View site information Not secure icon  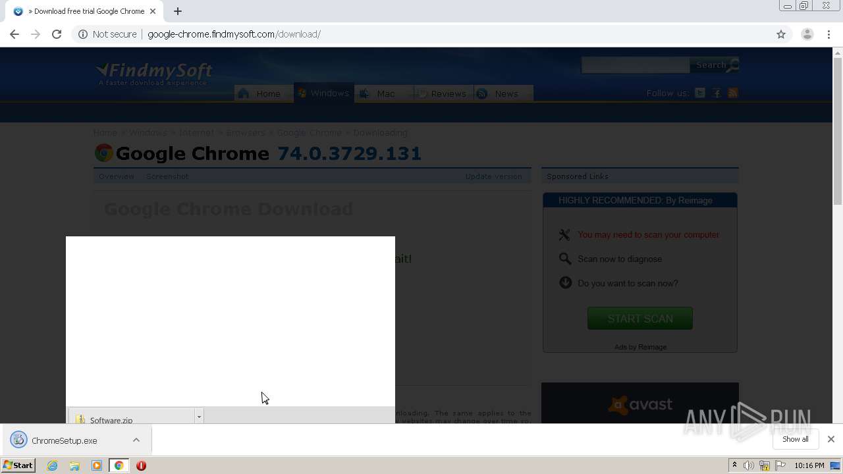pos(83,34)
